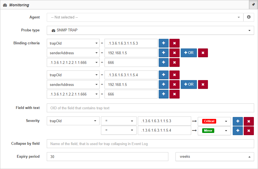Open the weeks expiry unit dropdown
258x169 pixels.
coord(215,157)
